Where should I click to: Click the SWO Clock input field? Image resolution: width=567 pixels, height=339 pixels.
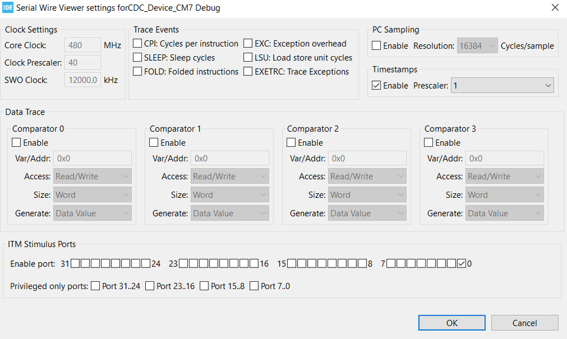tap(83, 80)
